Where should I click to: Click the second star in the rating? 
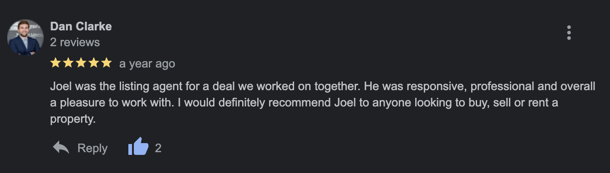click(x=68, y=63)
